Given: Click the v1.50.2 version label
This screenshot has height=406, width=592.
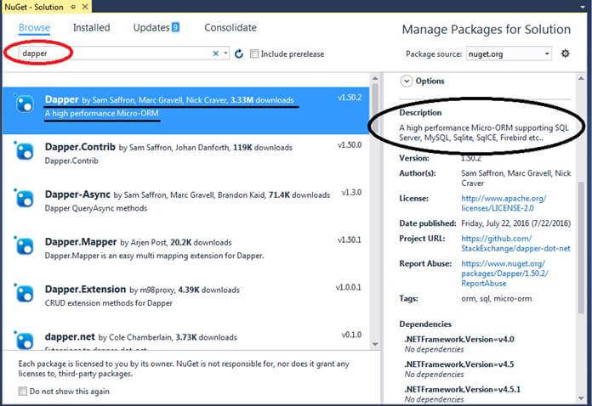Looking at the screenshot, I should (x=350, y=98).
